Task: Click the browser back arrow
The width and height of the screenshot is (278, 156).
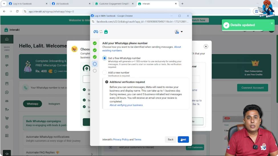Action: 4,11
